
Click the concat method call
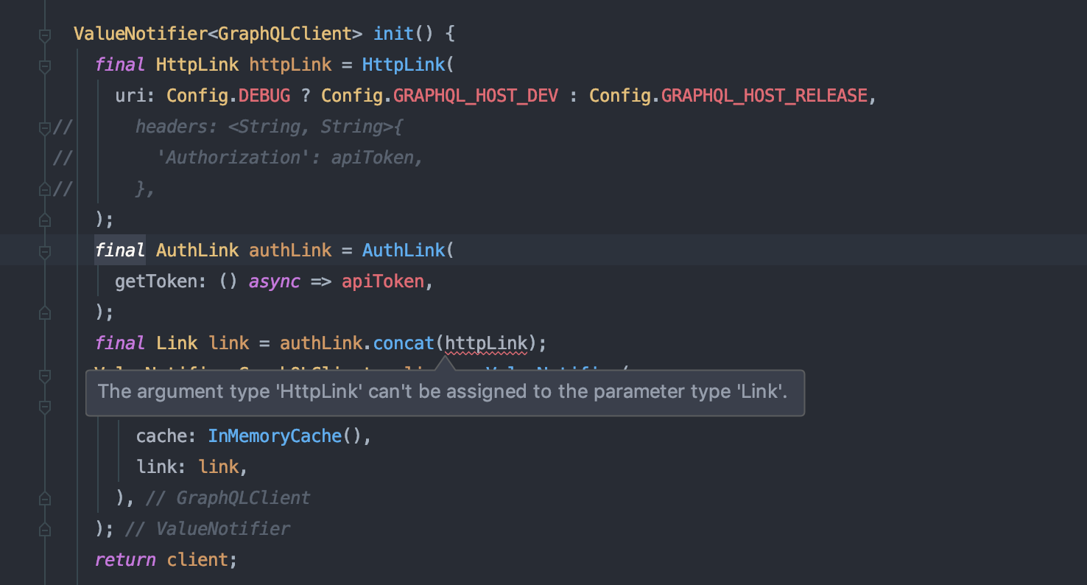(x=403, y=343)
